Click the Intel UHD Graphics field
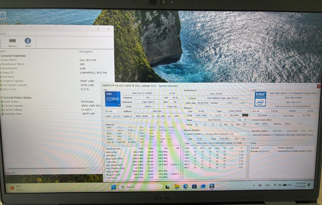 (x=293, y=98)
